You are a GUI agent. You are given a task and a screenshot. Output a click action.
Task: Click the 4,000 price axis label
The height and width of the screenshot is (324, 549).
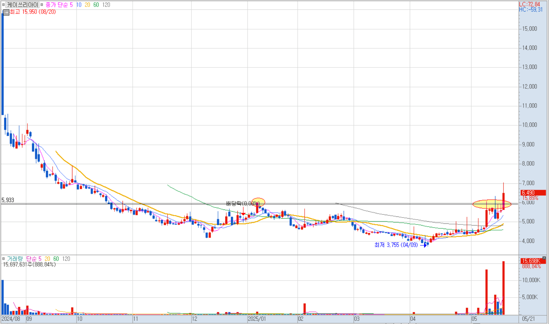click(528, 241)
